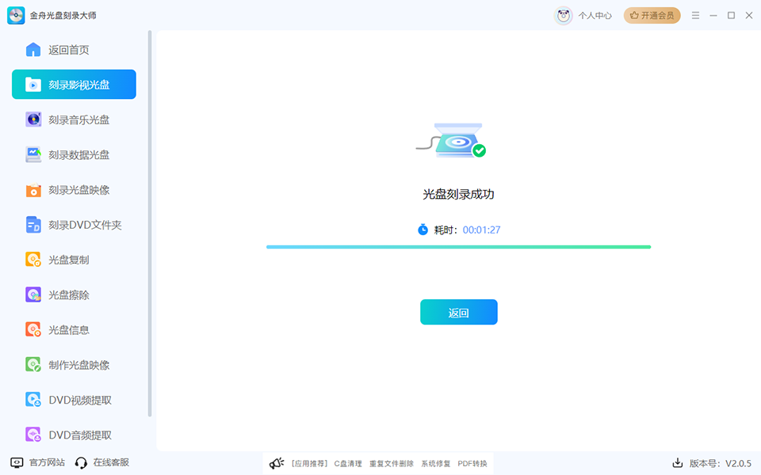Screen dimensions: 761x475
Task: Click the 返回首页 home icon
Action: coord(33,48)
